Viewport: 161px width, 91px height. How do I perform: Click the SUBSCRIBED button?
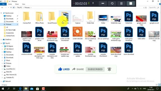[x=95, y=69]
